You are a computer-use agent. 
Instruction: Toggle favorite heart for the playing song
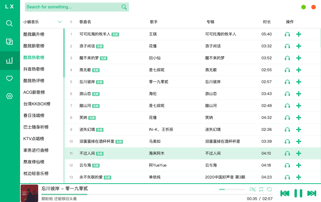(x=269, y=189)
